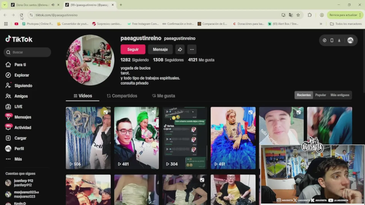Open the 1282 Siguiendo list
This screenshot has width=365, height=205.
[135, 60]
